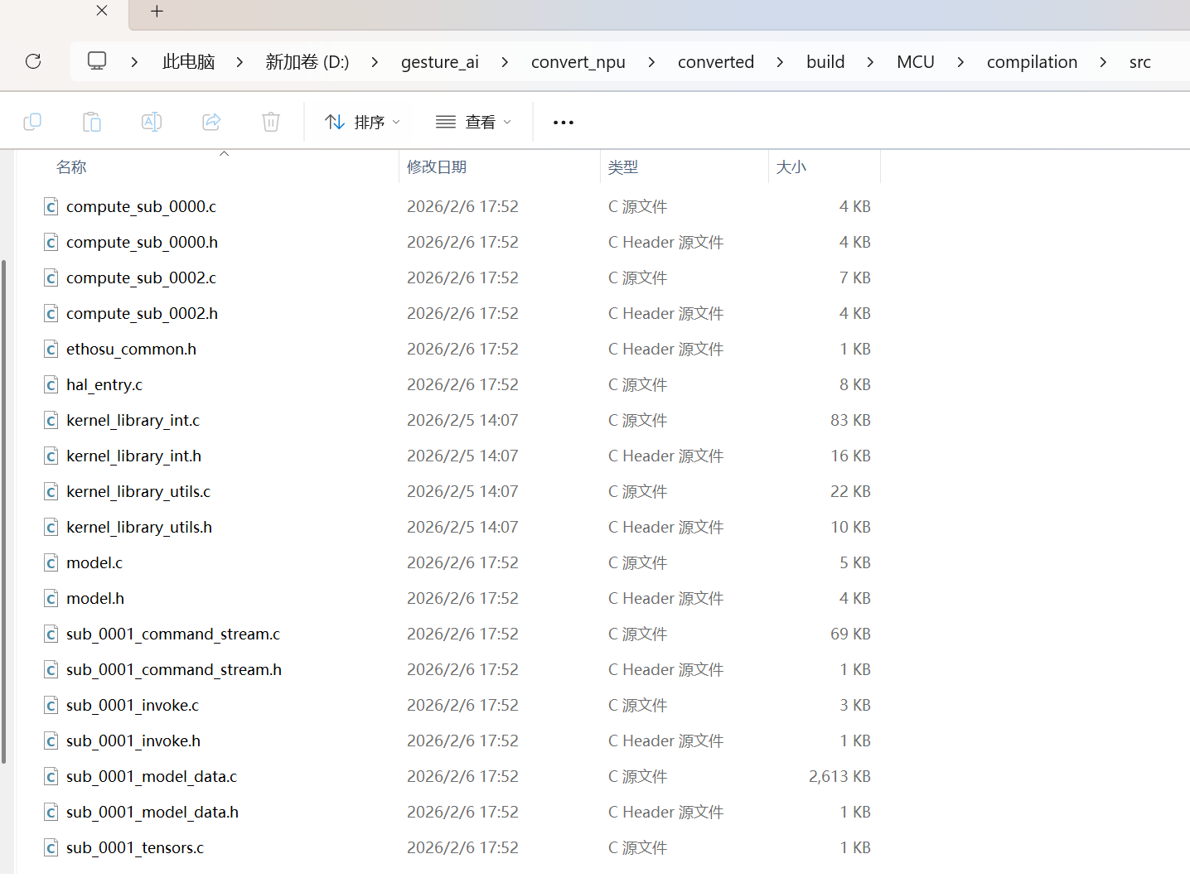The image size is (1190, 878).
Task: Close the current Explorer tab
Action: tap(102, 11)
